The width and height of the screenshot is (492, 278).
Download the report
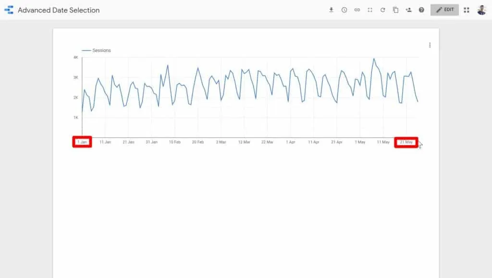pyautogui.click(x=331, y=10)
